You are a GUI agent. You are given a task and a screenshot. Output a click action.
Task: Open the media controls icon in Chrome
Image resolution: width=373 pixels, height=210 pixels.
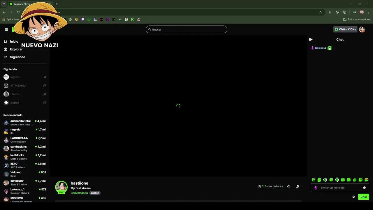click(355, 12)
